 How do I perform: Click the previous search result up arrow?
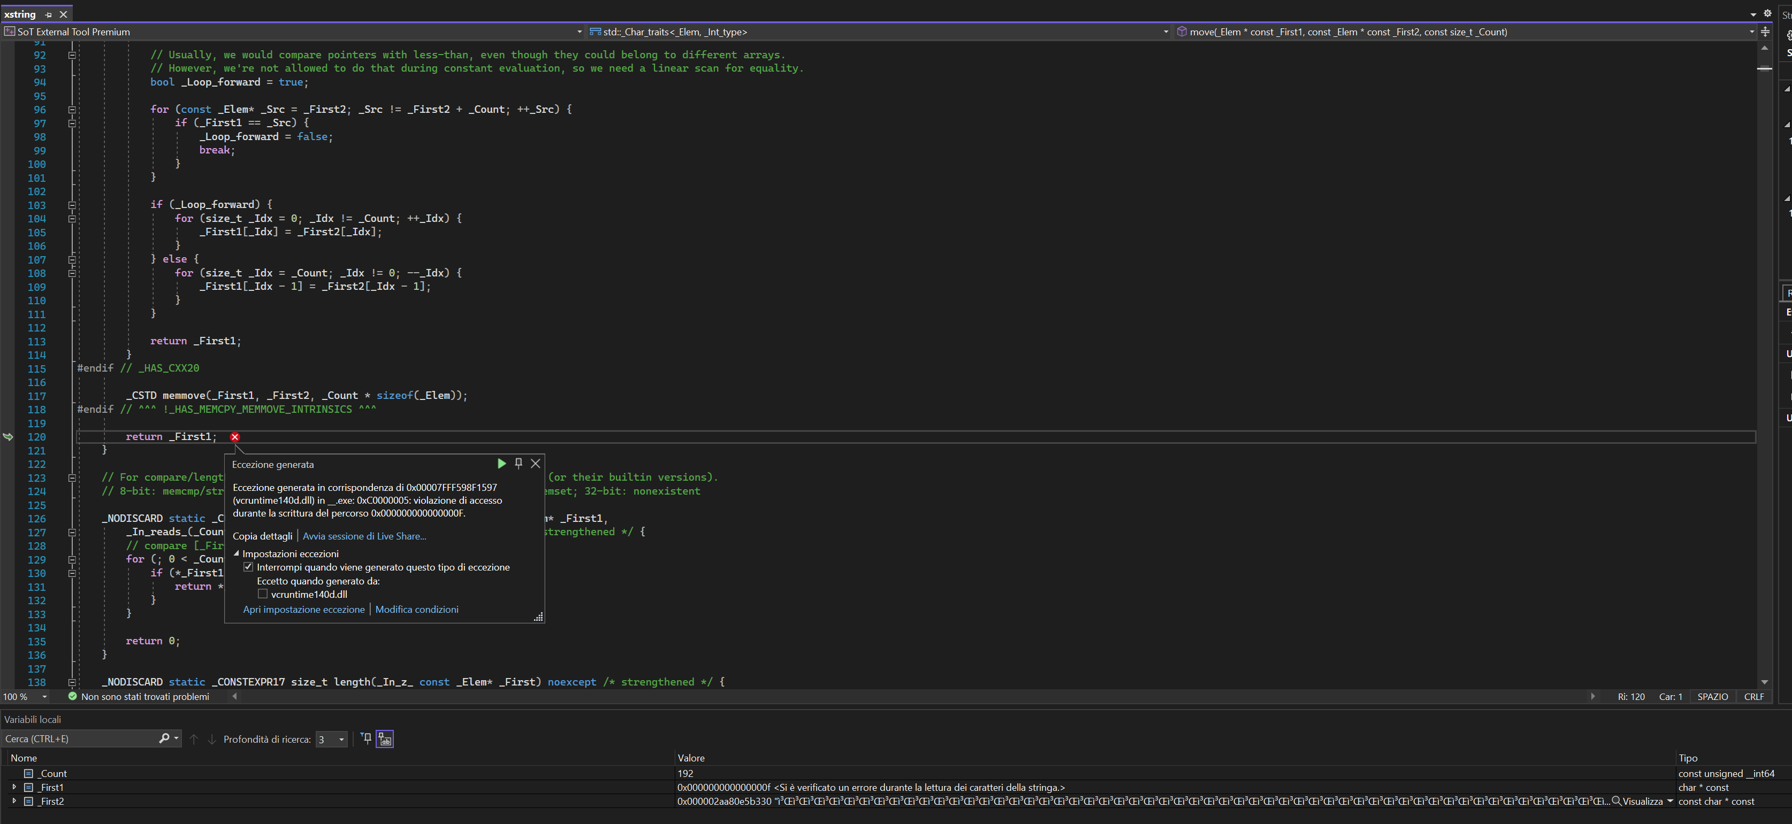(194, 739)
